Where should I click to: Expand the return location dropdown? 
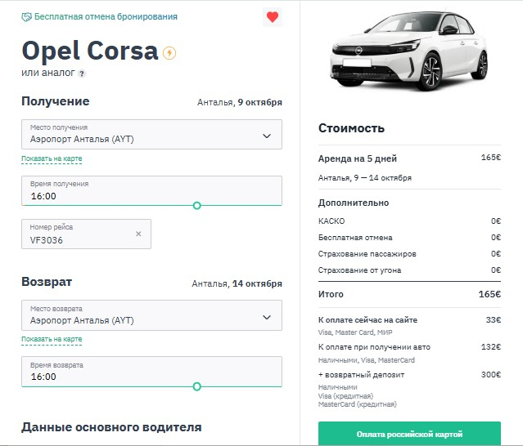tap(267, 317)
